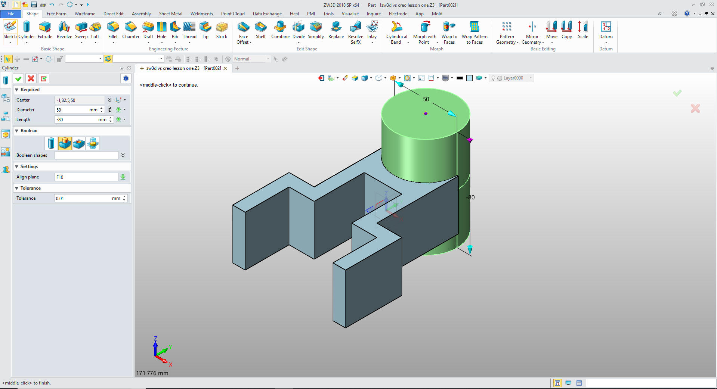Select the Remove boolean option

pyautogui.click(x=79, y=143)
